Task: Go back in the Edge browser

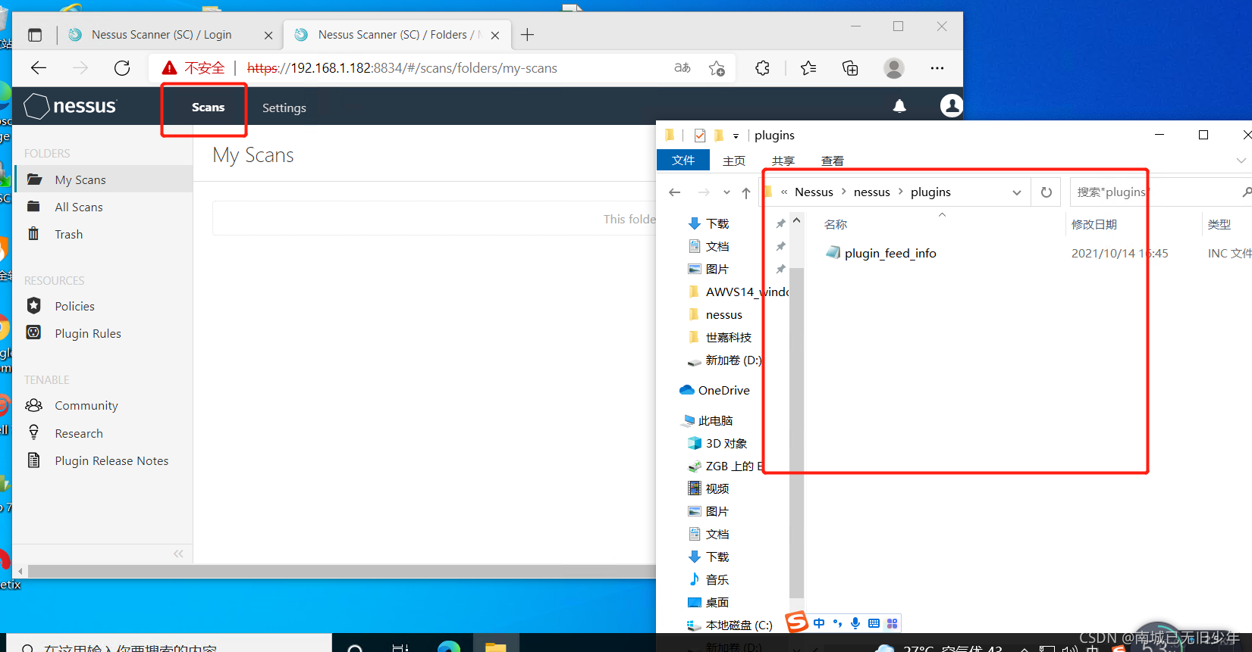Action: [x=39, y=68]
